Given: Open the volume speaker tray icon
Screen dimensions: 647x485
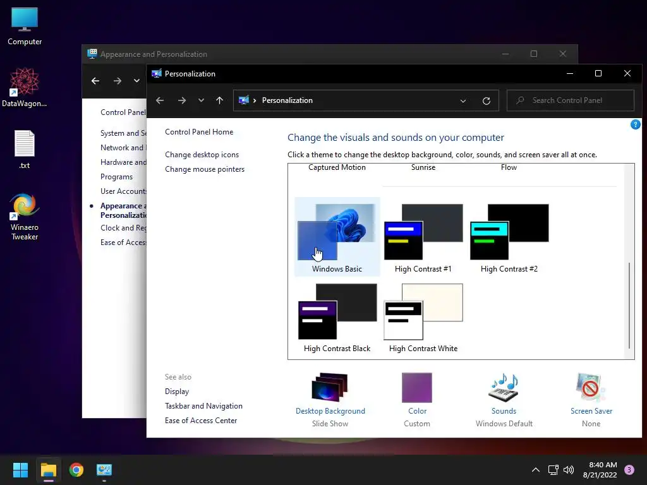Looking at the screenshot, I should coord(569,470).
